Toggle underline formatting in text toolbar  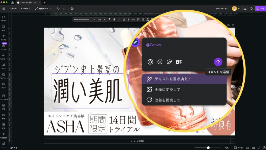pos(124,20)
